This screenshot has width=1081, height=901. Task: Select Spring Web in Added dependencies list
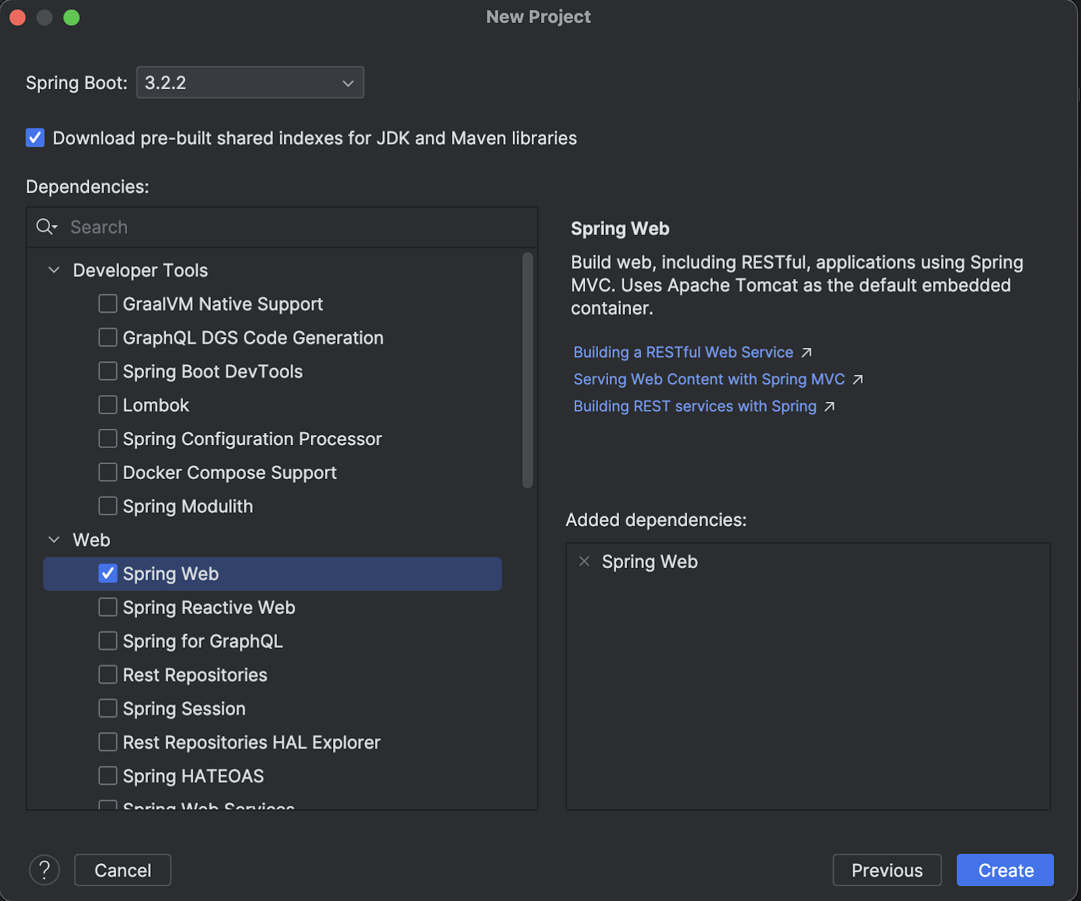point(650,562)
